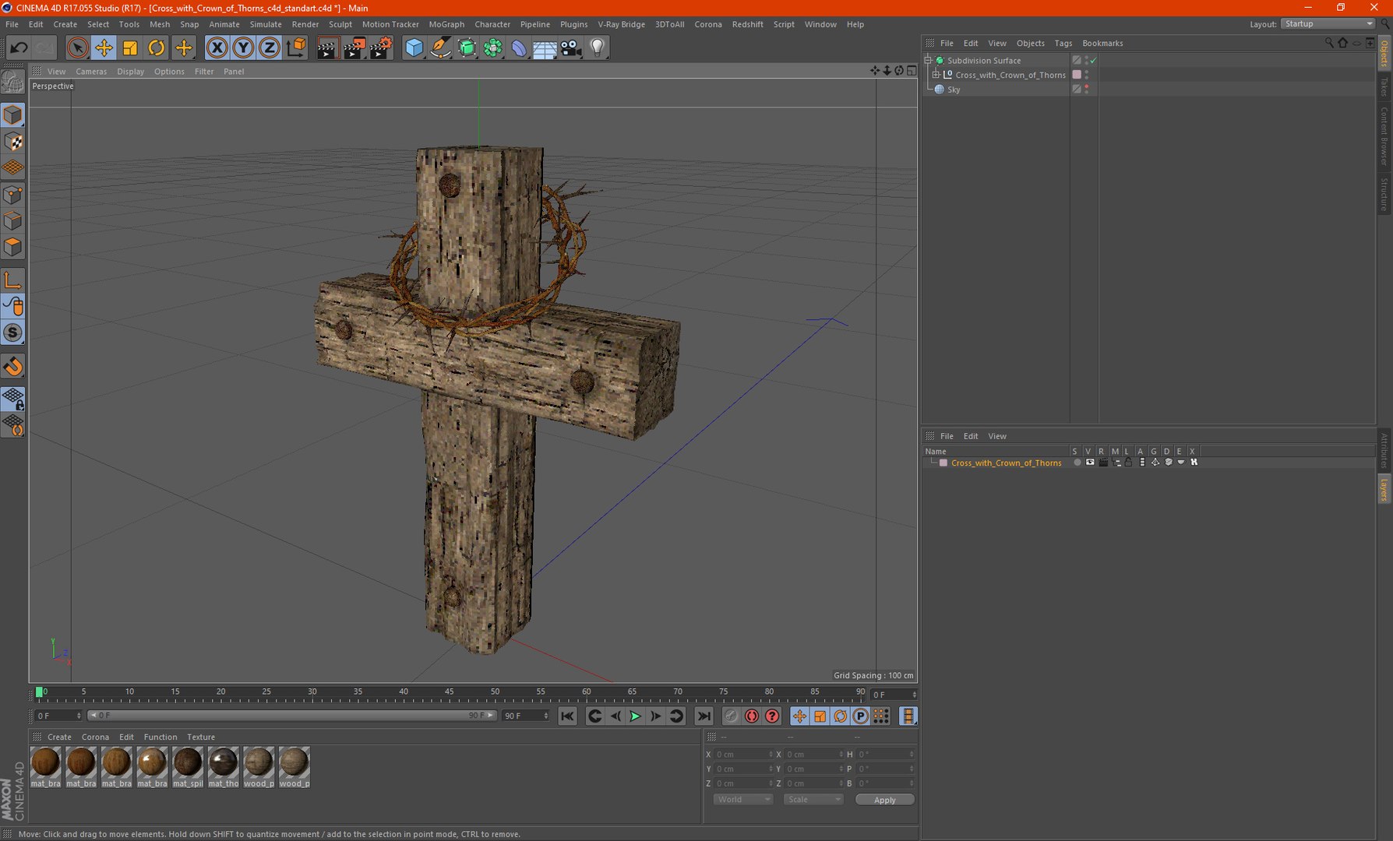This screenshot has width=1393, height=841.
Task: Collapse the Subdivision Surface tree node
Action: click(x=928, y=60)
